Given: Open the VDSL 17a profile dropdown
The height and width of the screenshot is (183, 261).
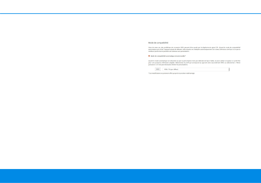Looking at the screenshot, I should coord(196,69).
